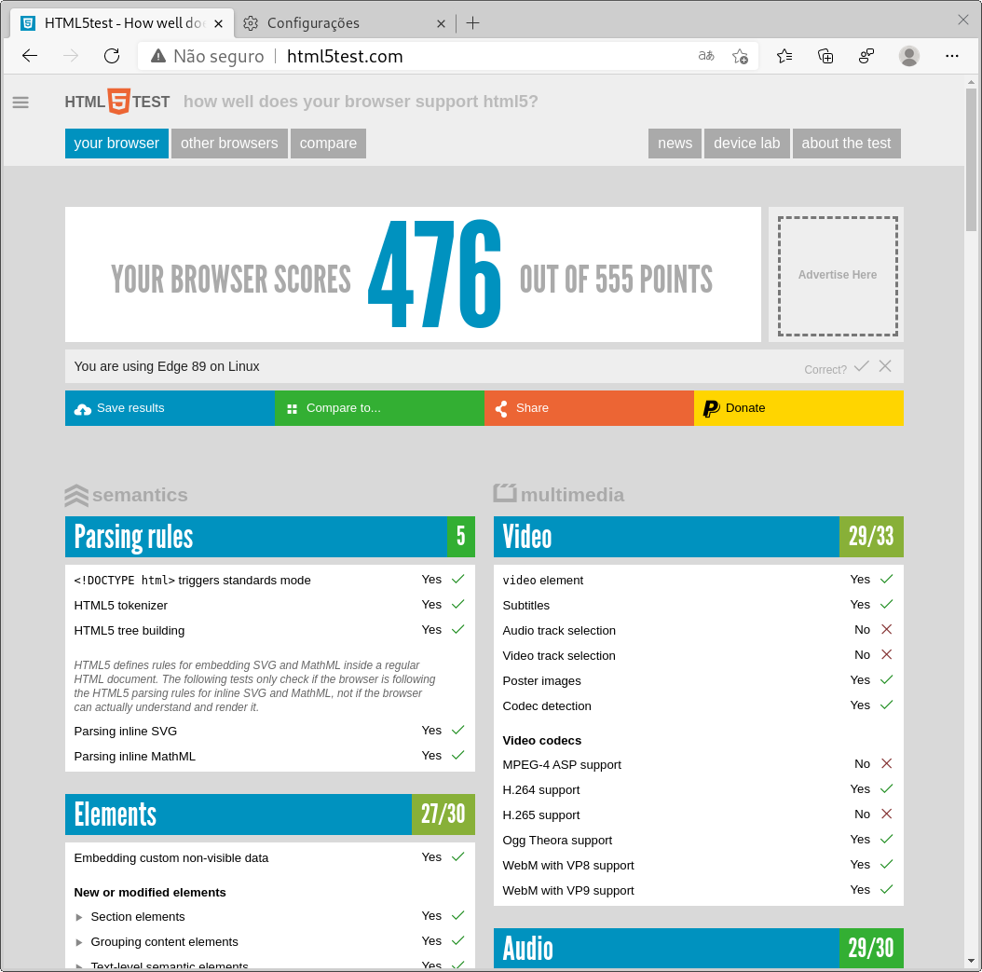Click the forward navigation arrow
Viewport: 982px width, 972px height.
tap(71, 56)
